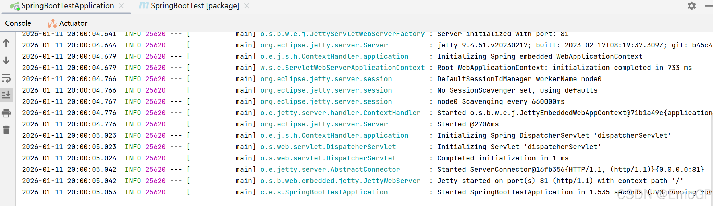Click 'Started ServerConnector@16fb356' message
The width and height of the screenshot is (713, 206).
[x=571, y=169]
